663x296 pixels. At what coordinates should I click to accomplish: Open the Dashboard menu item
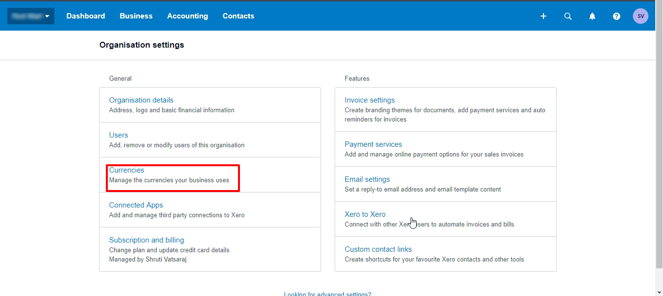pyautogui.click(x=85, y=16)
